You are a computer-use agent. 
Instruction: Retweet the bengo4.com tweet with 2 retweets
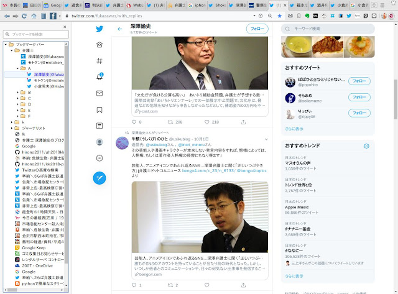[x=170, y=285]
